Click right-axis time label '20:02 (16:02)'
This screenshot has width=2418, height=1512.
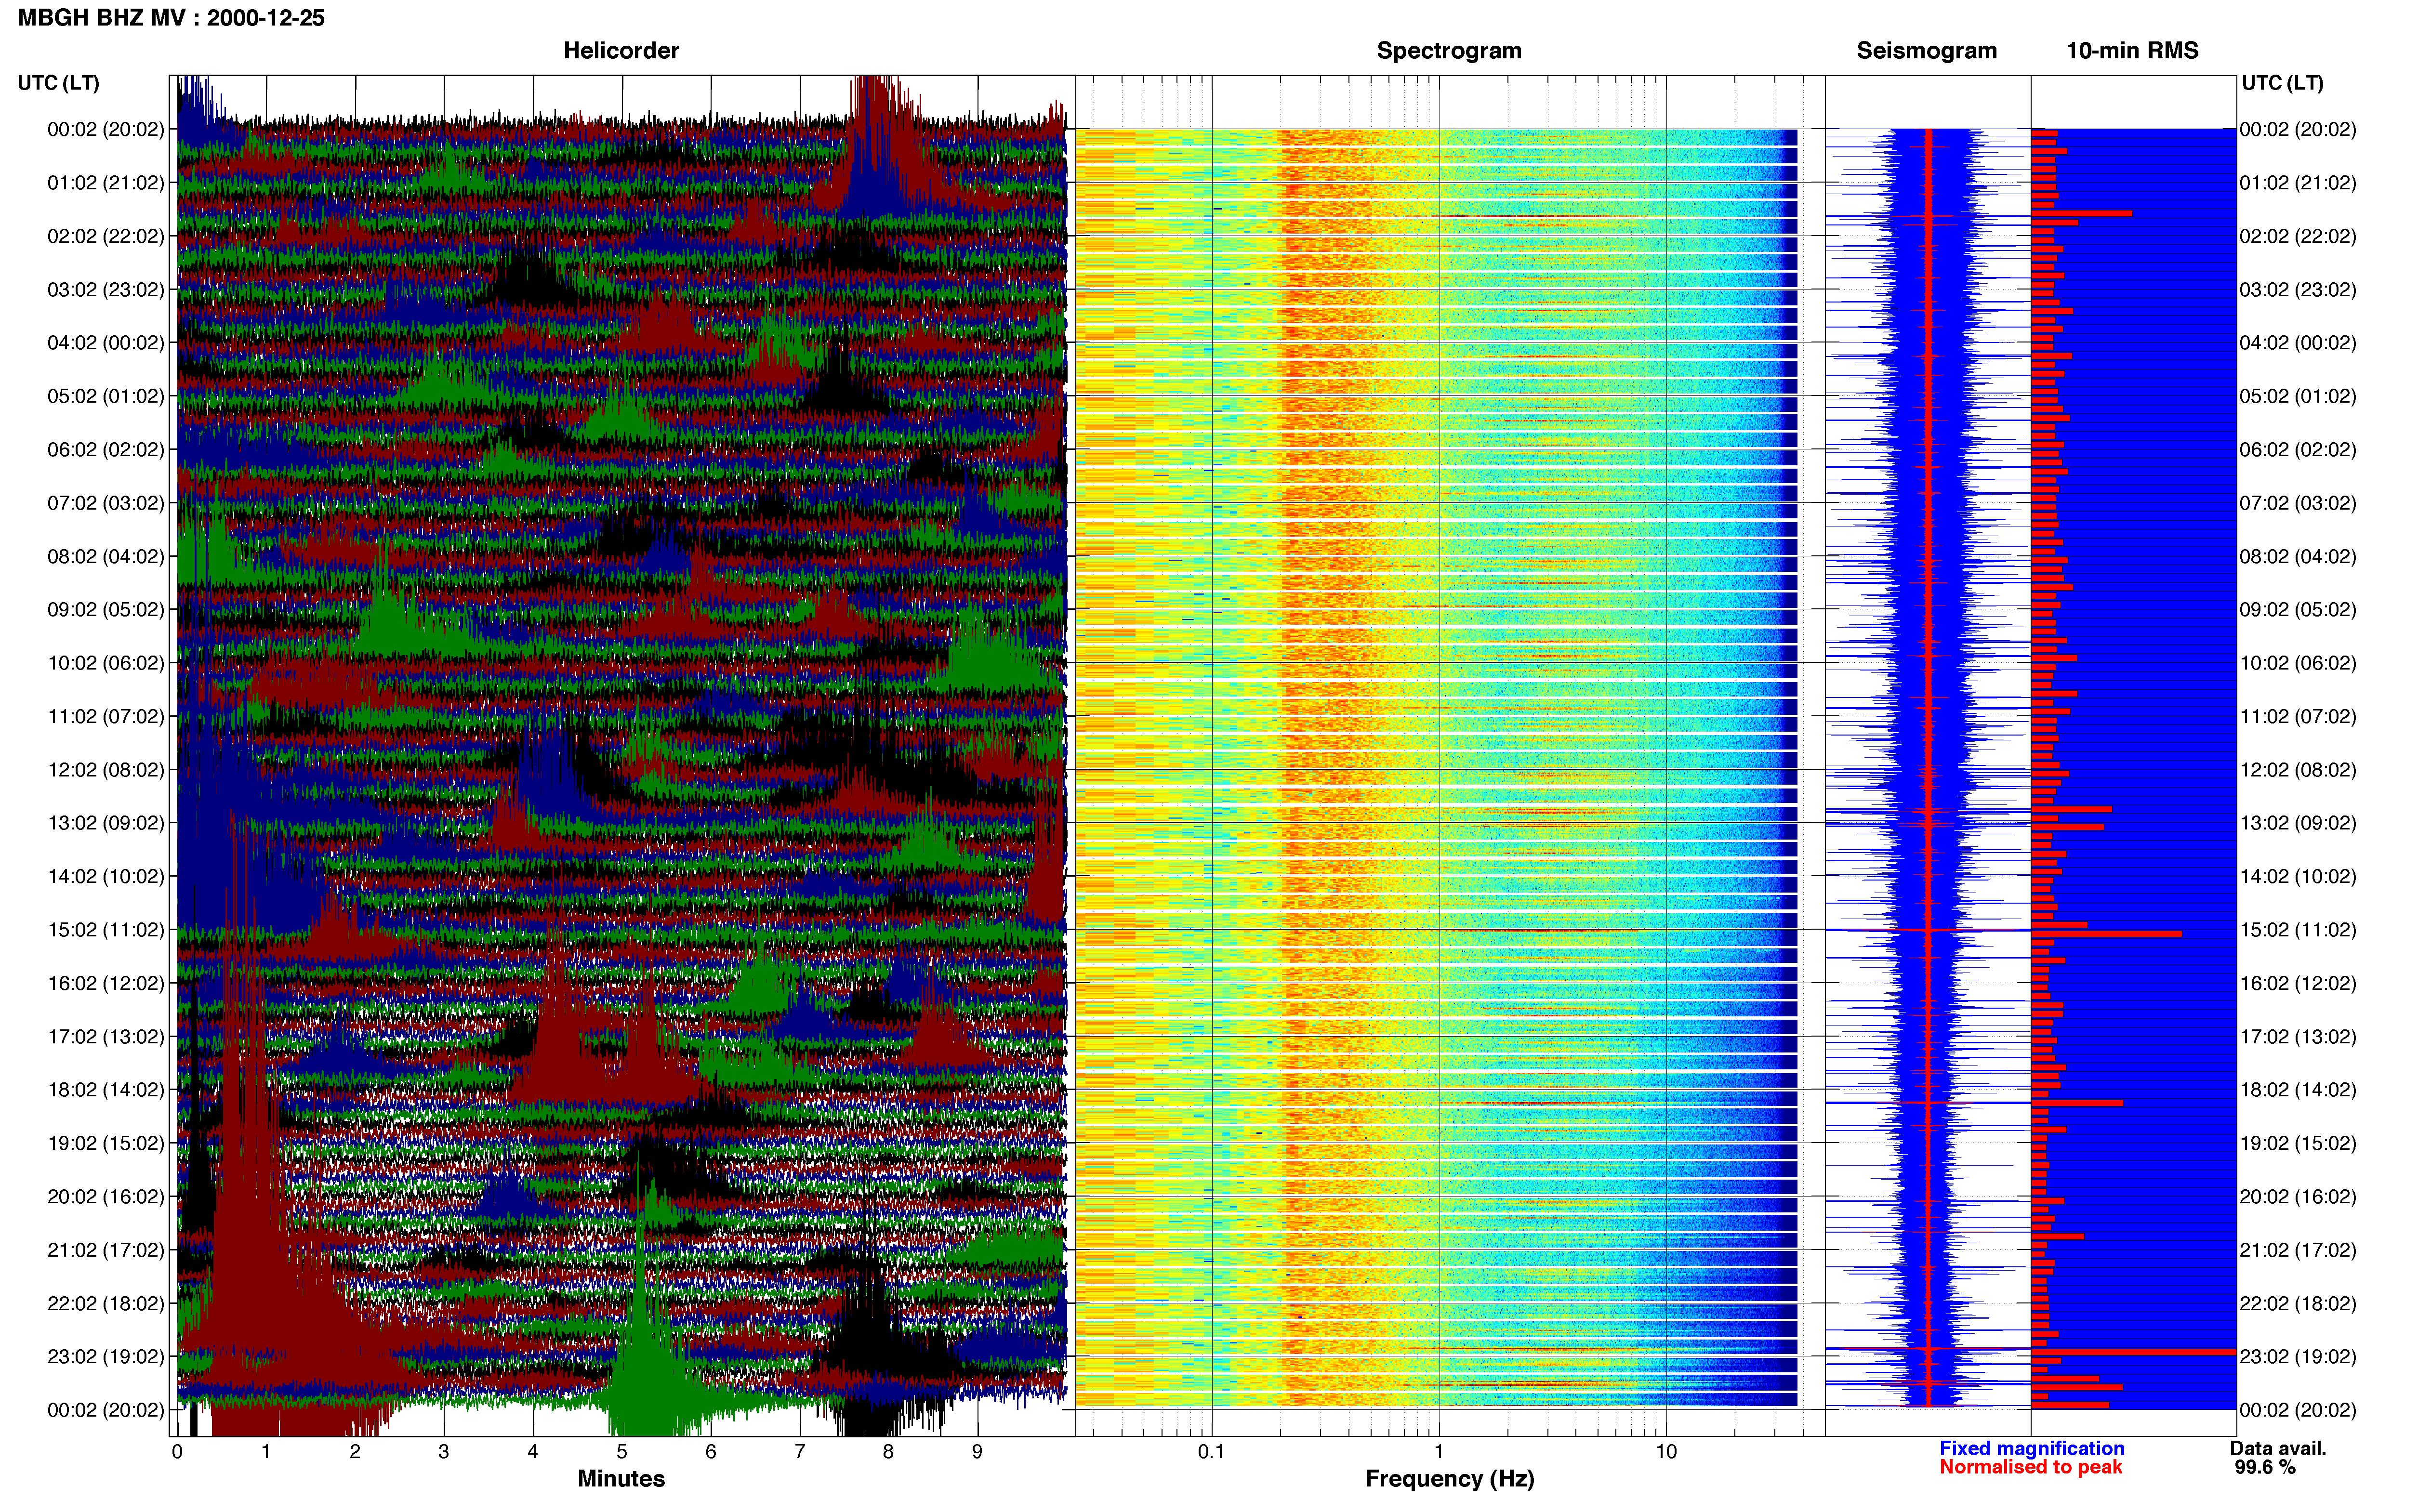[2298, 1197]
